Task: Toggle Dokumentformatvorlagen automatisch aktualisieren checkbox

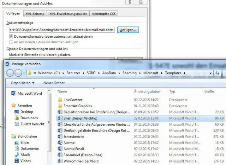Action: (11, 36)
